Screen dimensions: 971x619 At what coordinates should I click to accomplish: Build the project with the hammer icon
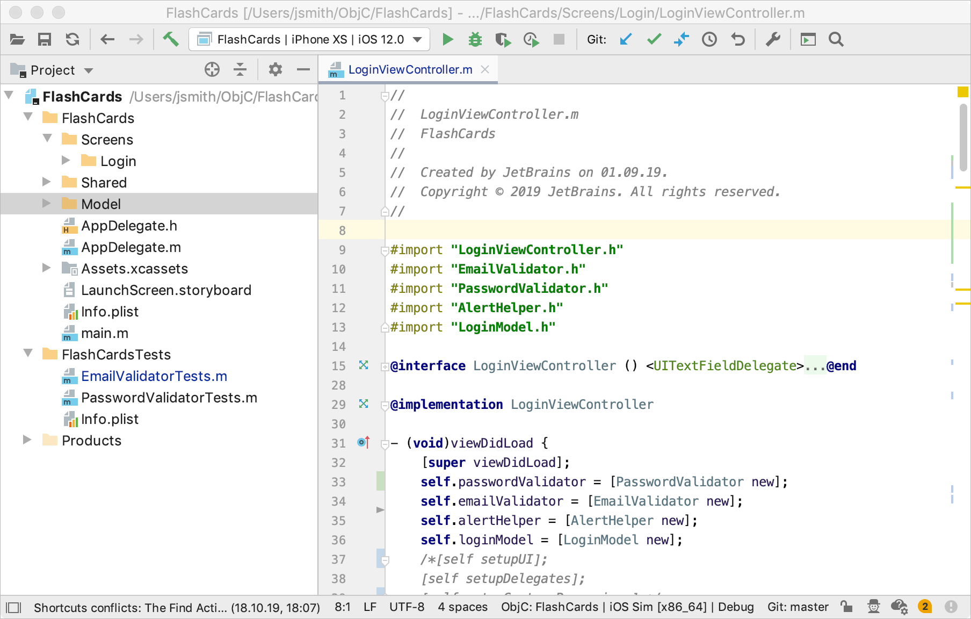(x=171, y=39)
